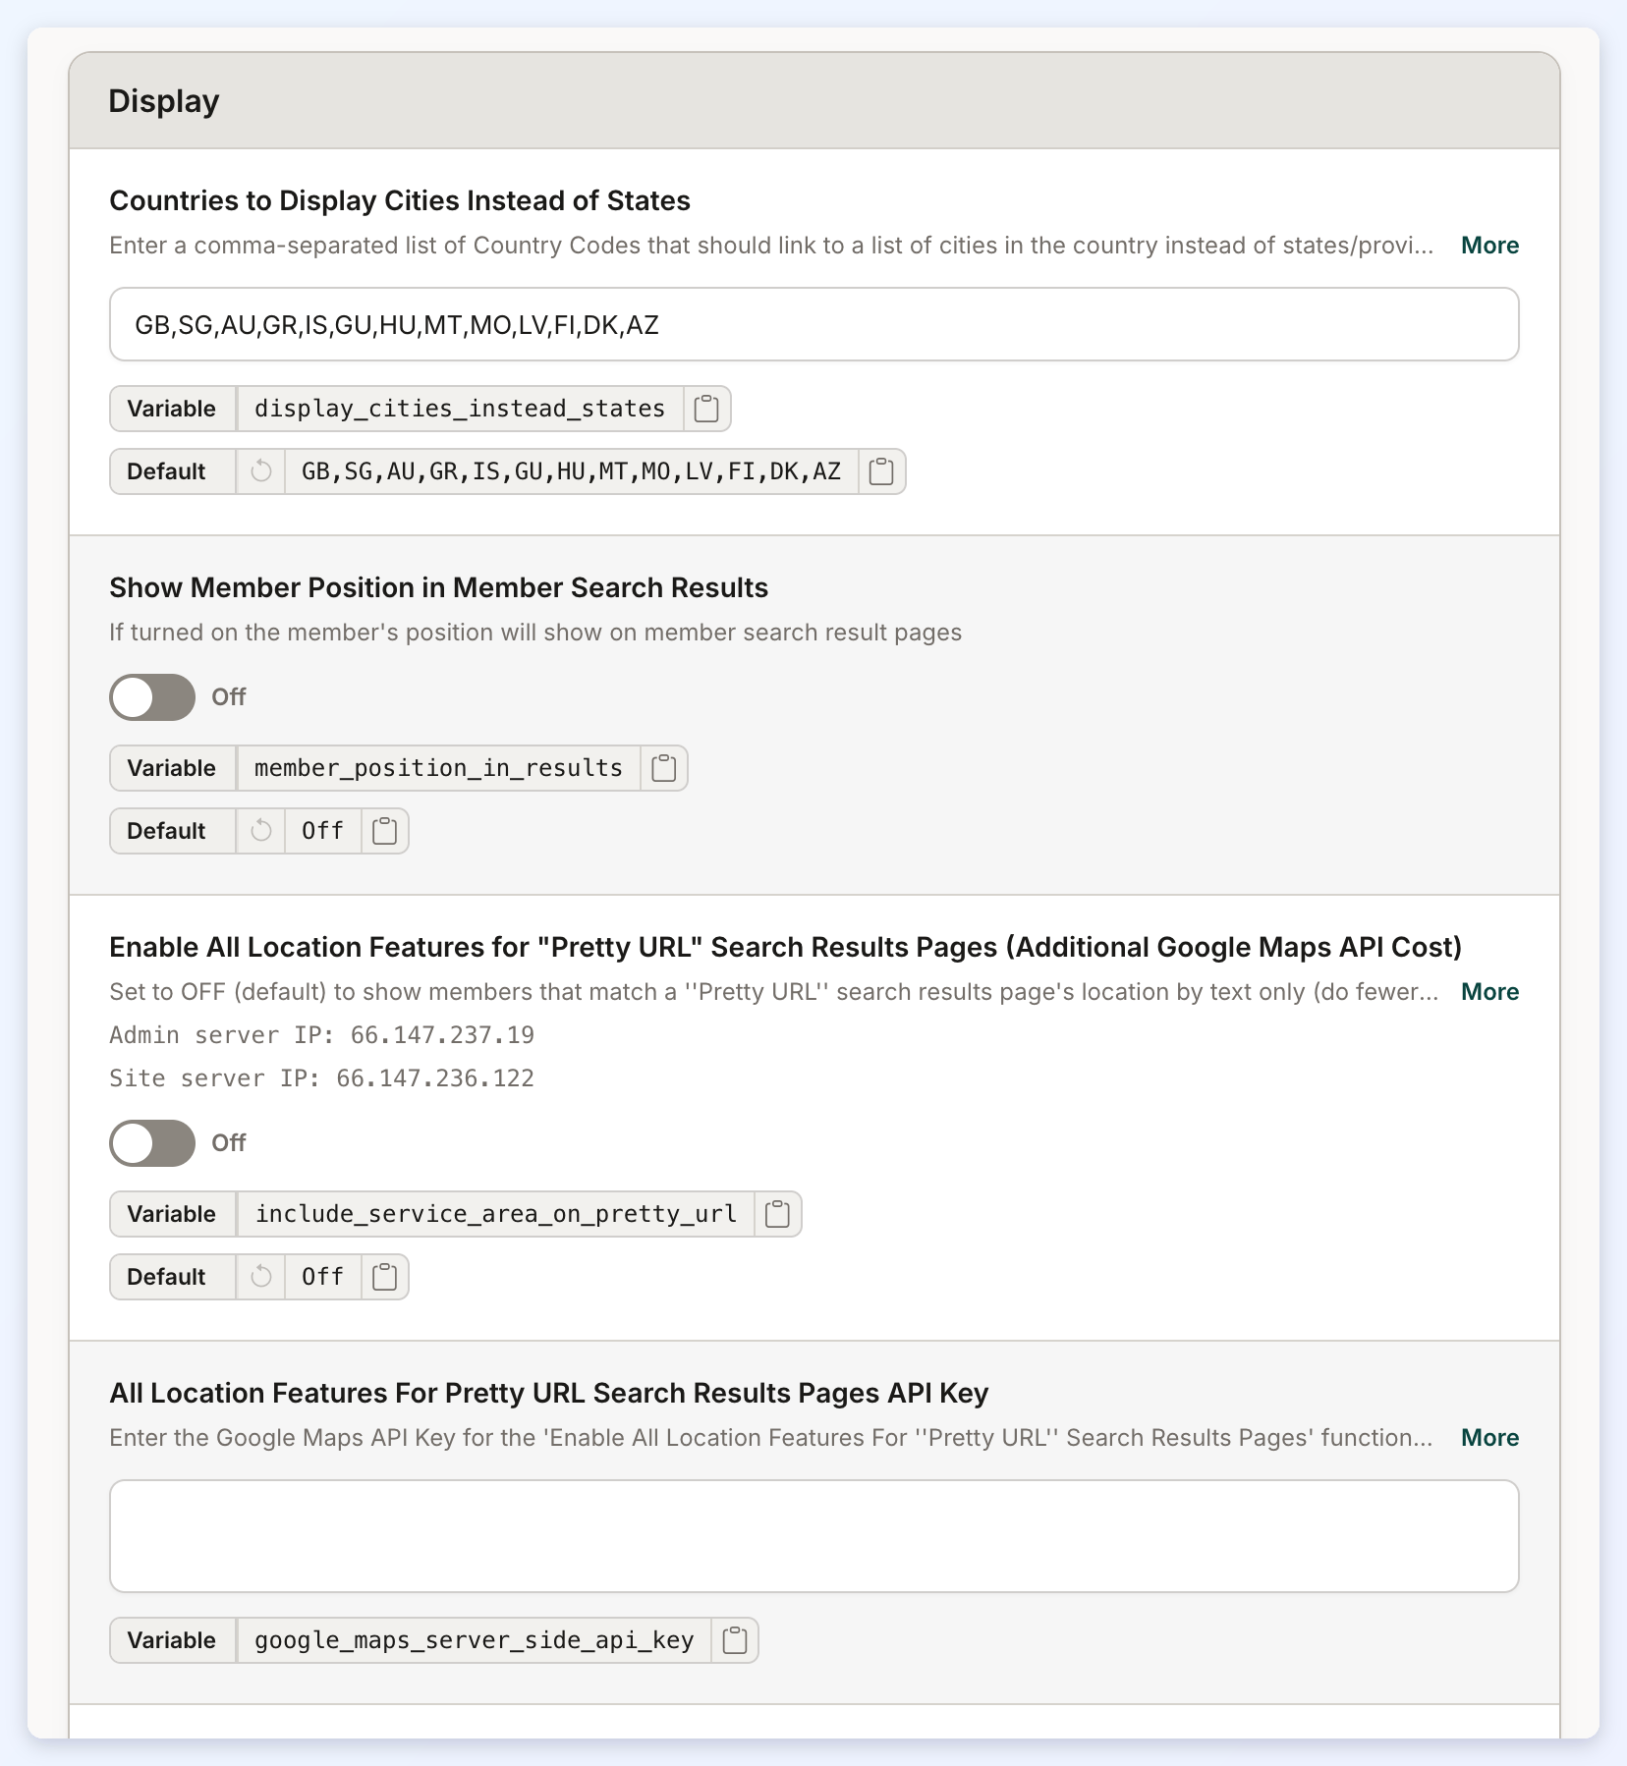Click the country codes input field
This screenshot has height=1766, width=1627.
(x=813, y=324)
